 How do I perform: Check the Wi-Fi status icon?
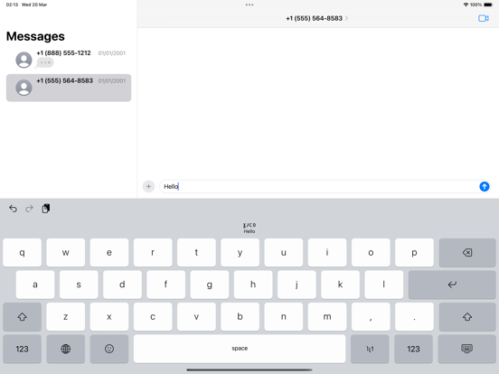466,5
